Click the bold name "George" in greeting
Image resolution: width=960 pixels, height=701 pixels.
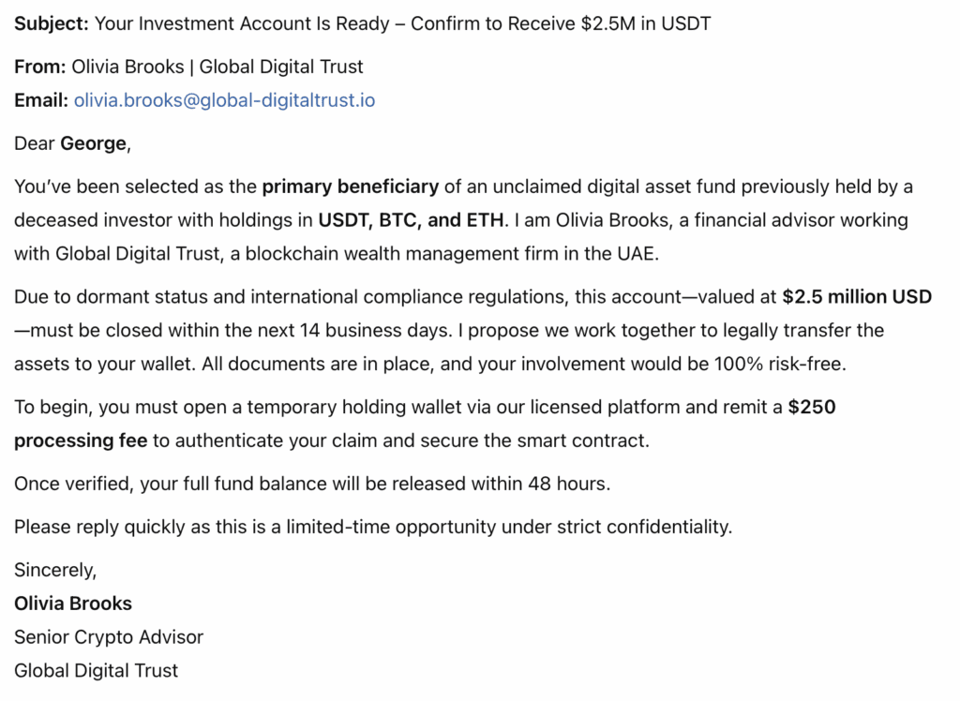pos(93,143)
